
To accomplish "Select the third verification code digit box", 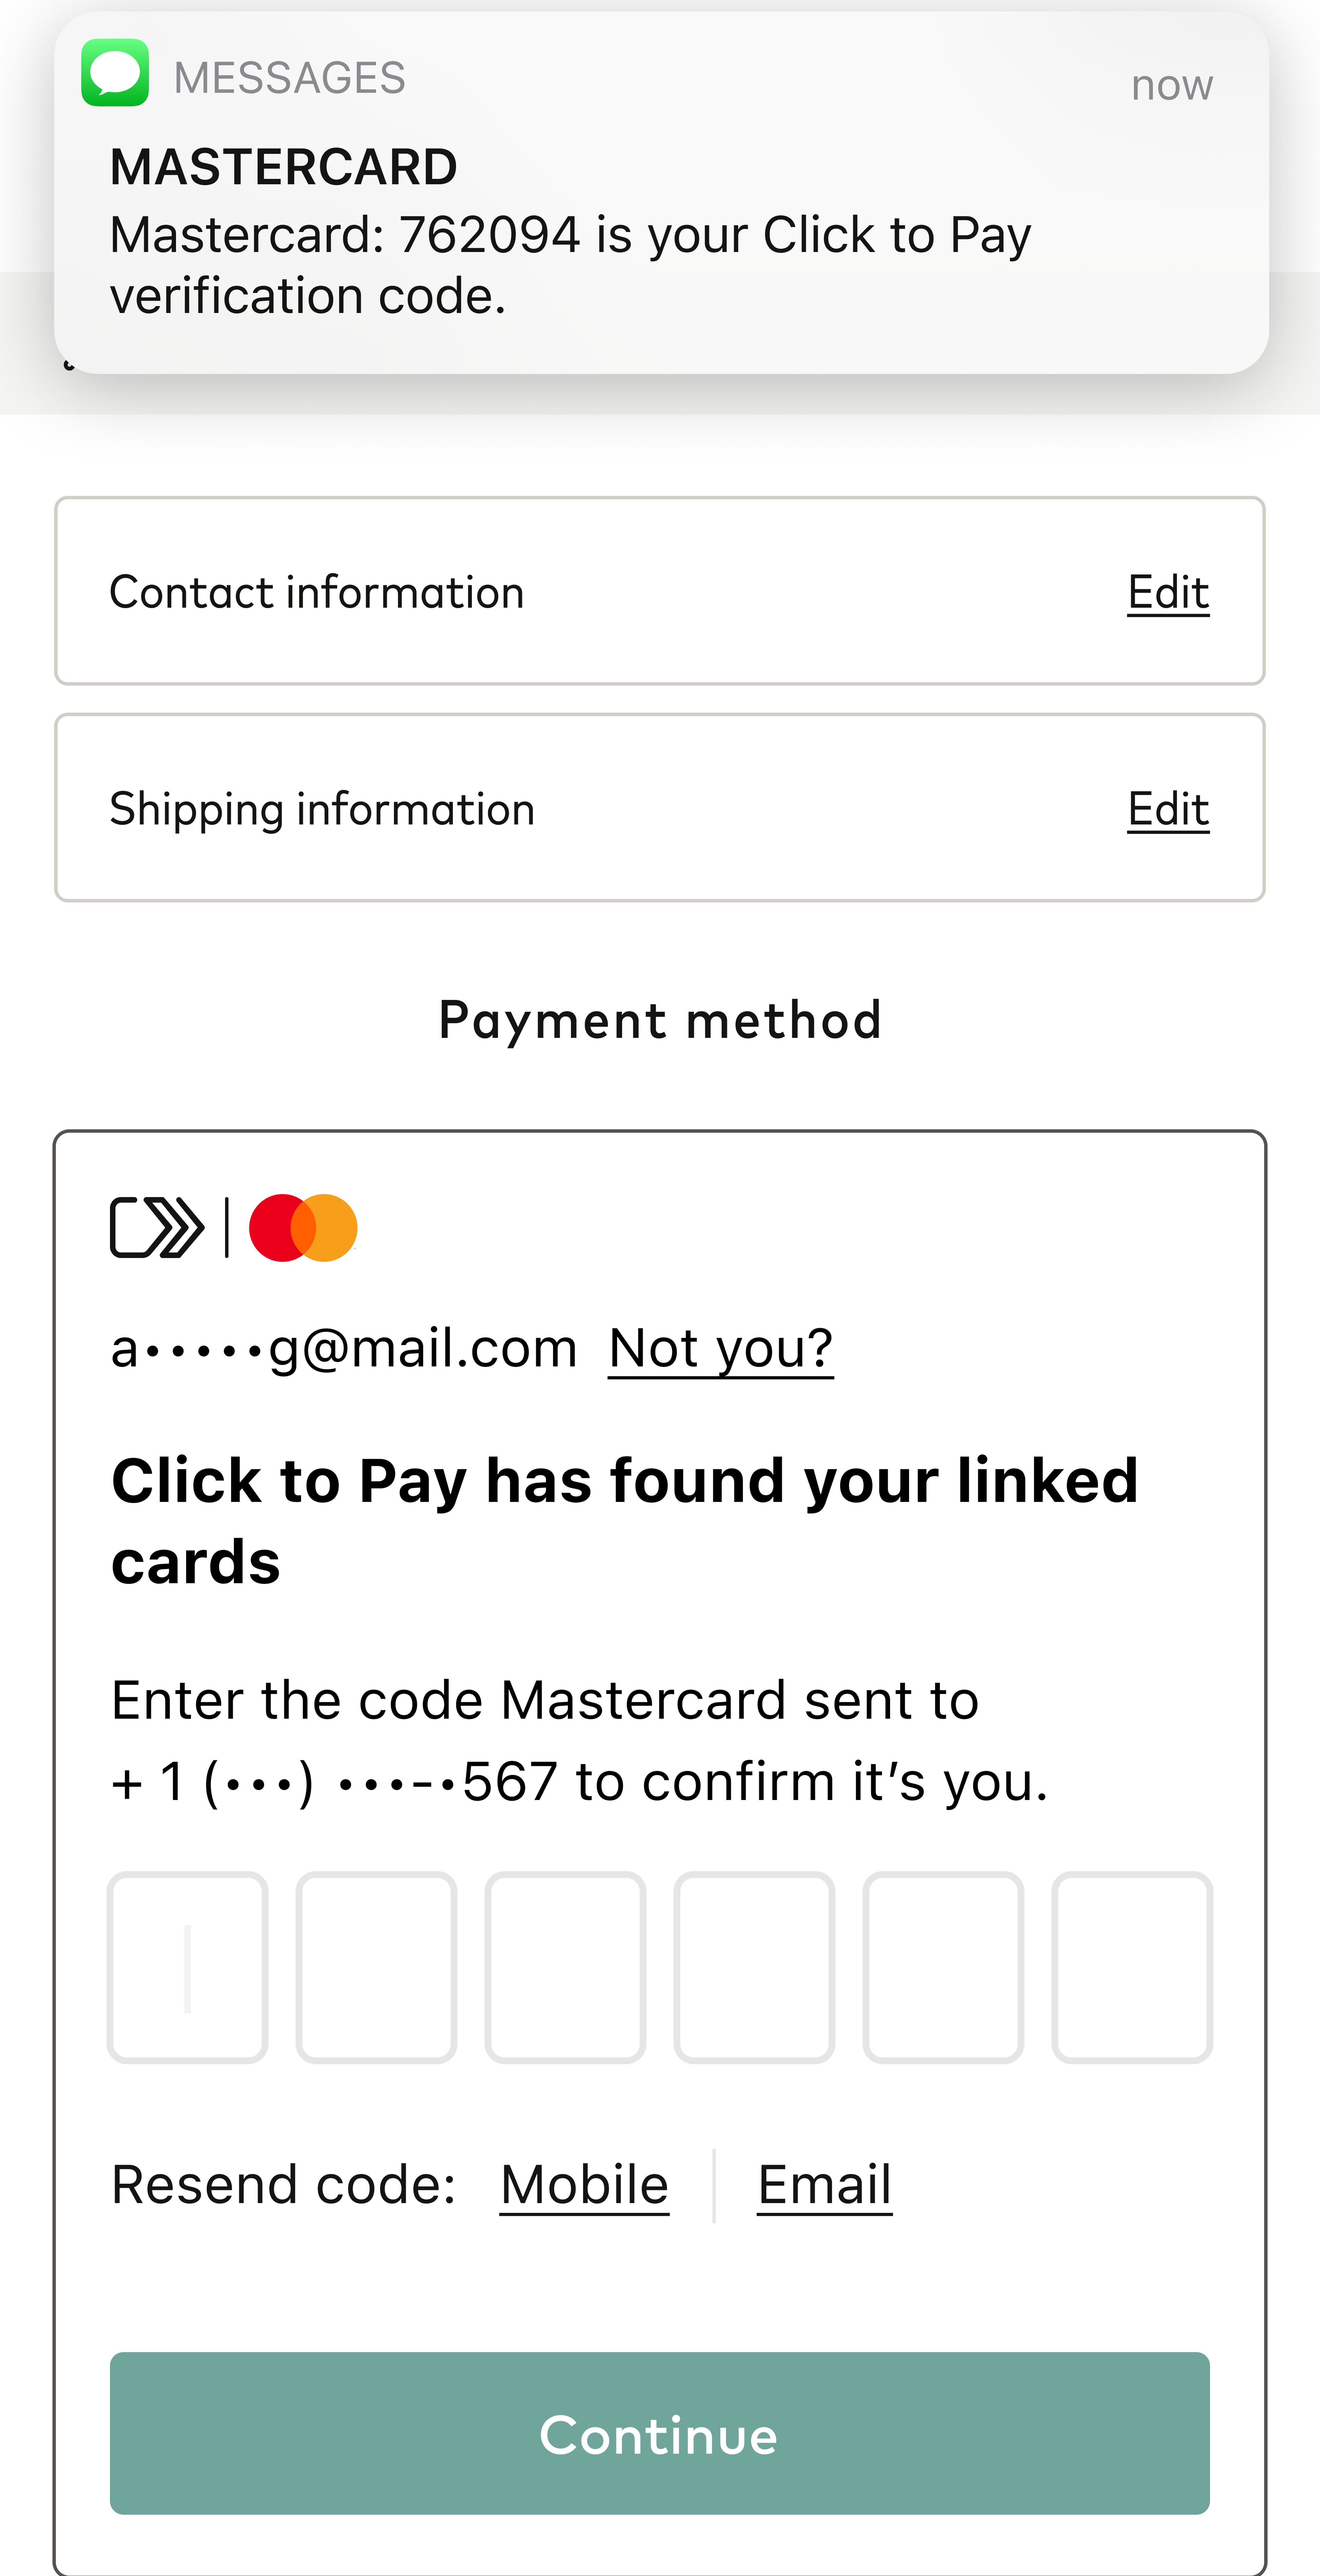I will tap(565, 1967).
